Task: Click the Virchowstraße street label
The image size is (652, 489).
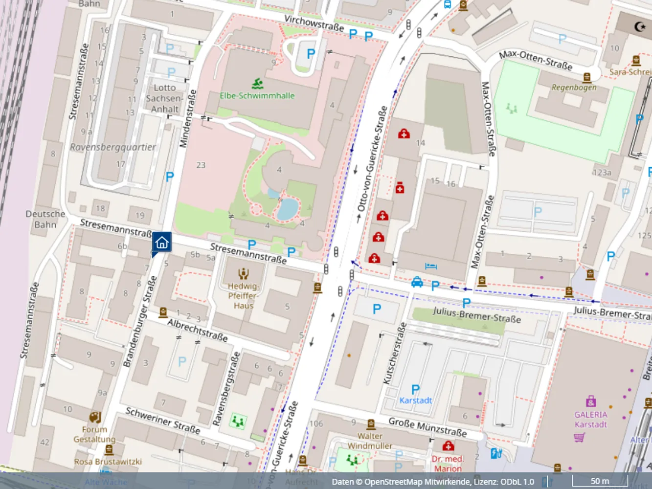Action: pyautogui.click(x=314, y=23)
